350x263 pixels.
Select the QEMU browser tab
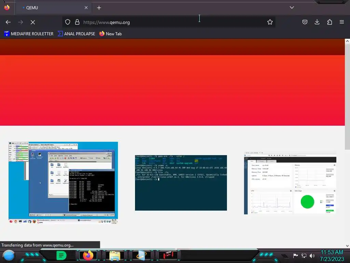point(54,8)
